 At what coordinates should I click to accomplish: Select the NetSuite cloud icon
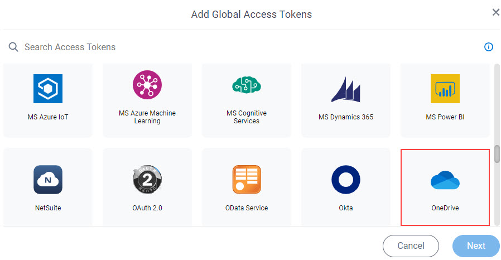[x=48, y=180]
